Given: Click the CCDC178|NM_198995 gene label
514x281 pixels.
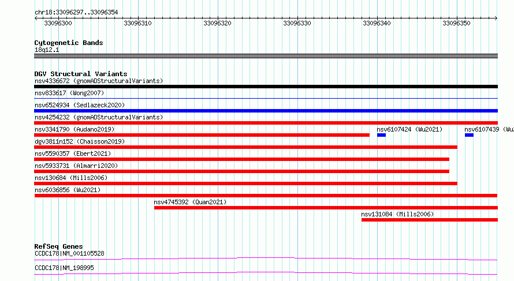Looking at the screenshot, I should click(64, 268).
